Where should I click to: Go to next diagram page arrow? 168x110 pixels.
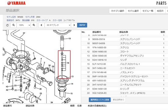pyautogui.click(x=74, y=25)
